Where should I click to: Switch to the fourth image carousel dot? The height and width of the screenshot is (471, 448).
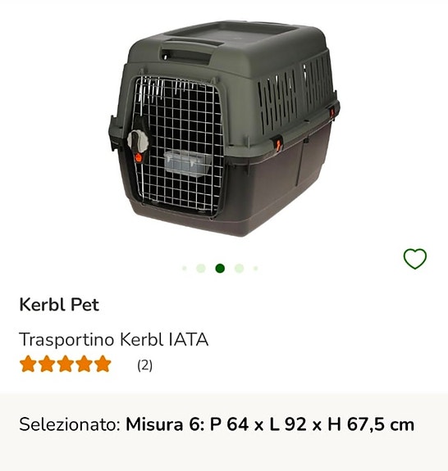240,268
